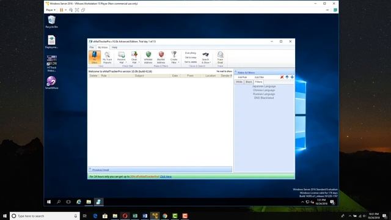
Task: Click VM taskbar search magnifier
Action: [x=59, y=202]
